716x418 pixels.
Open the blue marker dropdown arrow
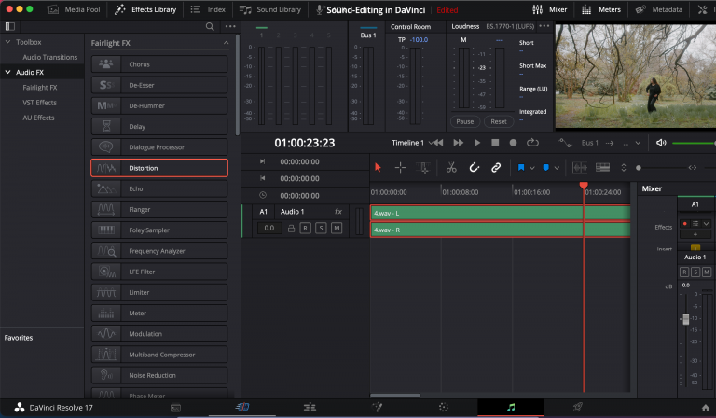tap(557, 168)
